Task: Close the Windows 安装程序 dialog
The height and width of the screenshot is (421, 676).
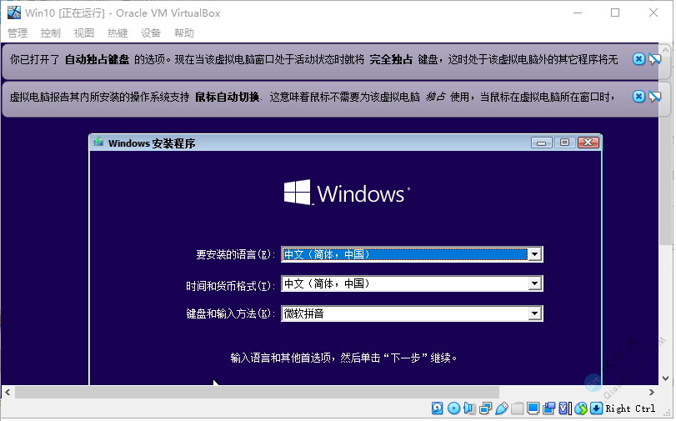Action: click(x=588, y=143)
